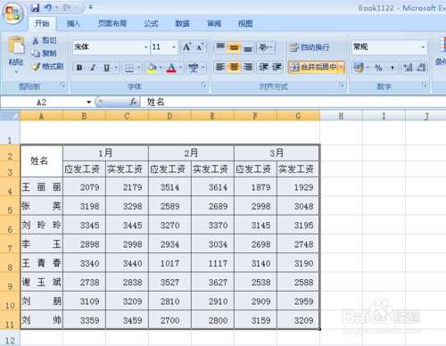Open the font size 11 dropdown
This screenshot has height=346, width=446.
point(174,47)
